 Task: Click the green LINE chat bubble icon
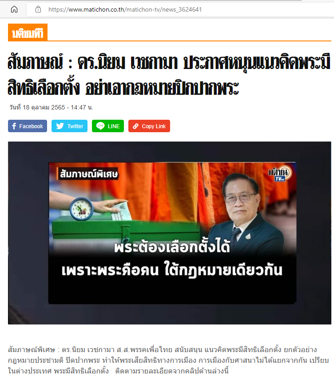100,126
